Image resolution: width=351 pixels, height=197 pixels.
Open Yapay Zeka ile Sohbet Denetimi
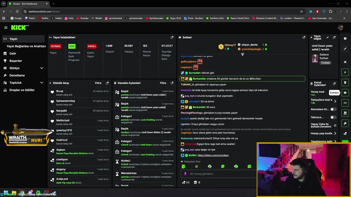pos(324,125)
